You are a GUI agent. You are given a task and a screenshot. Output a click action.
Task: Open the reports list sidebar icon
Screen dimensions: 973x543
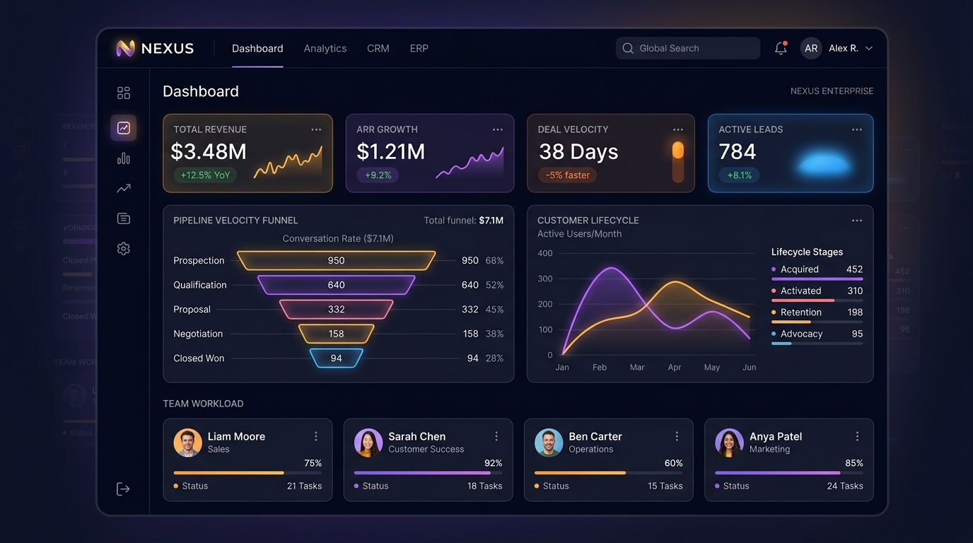tap(124, 218)
